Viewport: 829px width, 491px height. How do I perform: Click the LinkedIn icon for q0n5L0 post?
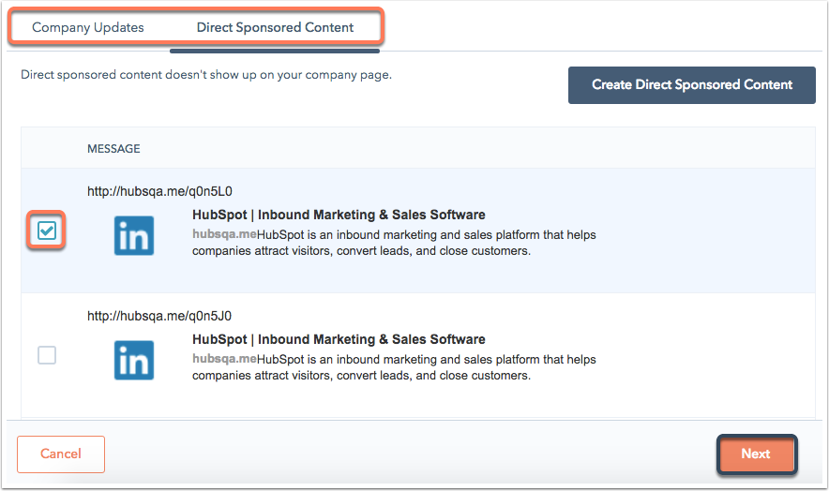pyautogui.click(x=134, y=235)
